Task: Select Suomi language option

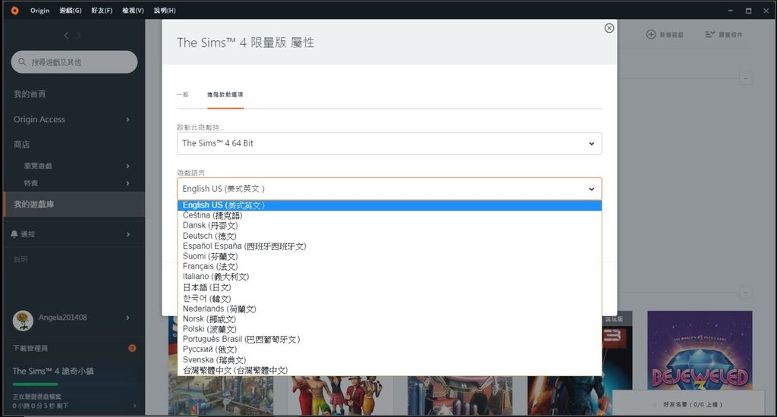Action: 389,256
